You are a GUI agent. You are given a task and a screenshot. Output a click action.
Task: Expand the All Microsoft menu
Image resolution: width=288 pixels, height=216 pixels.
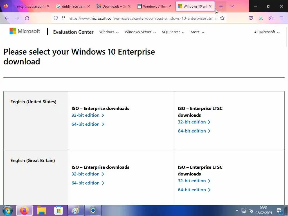point(267,32)
